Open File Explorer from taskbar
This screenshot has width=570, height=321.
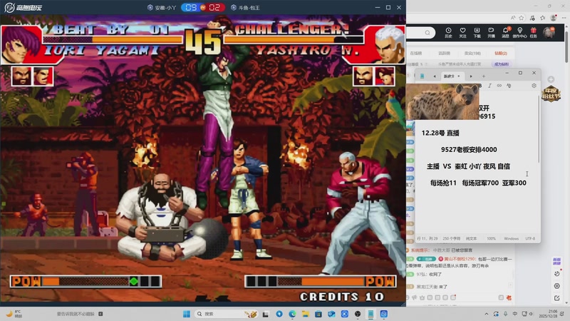coord(306,314)
